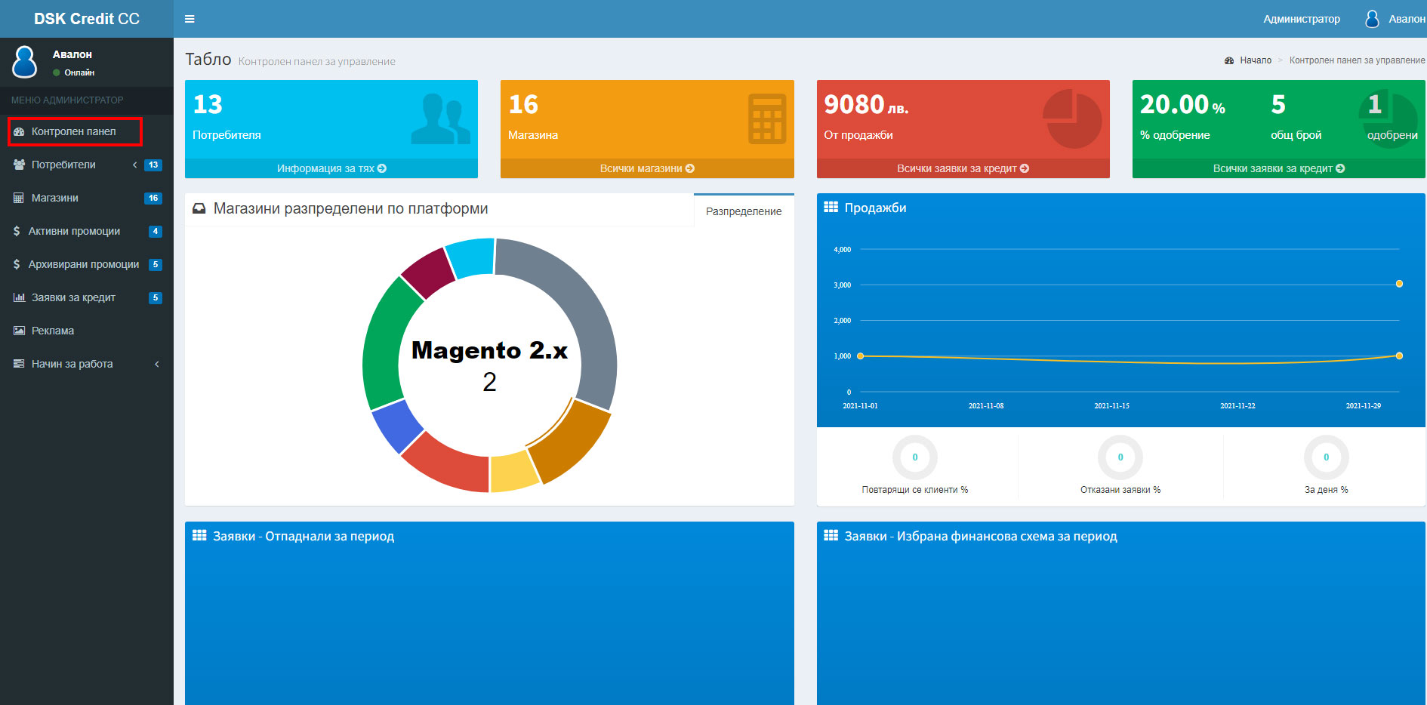The height and width of the screenshot is (705, 1427).
Task: Click the pie chart icon on От продажби card
Action: point(1072,119)
